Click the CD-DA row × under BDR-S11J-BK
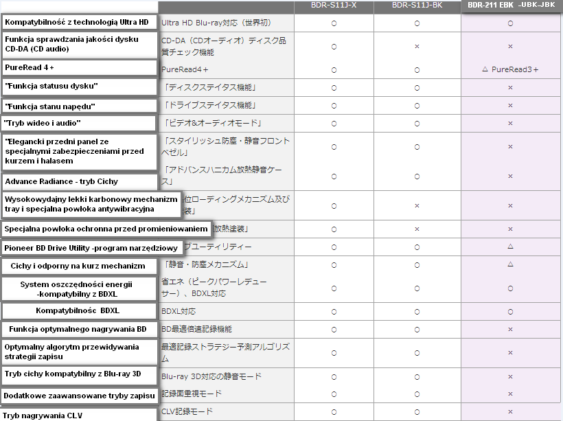563x421 pixels. [x=417, y=46]
